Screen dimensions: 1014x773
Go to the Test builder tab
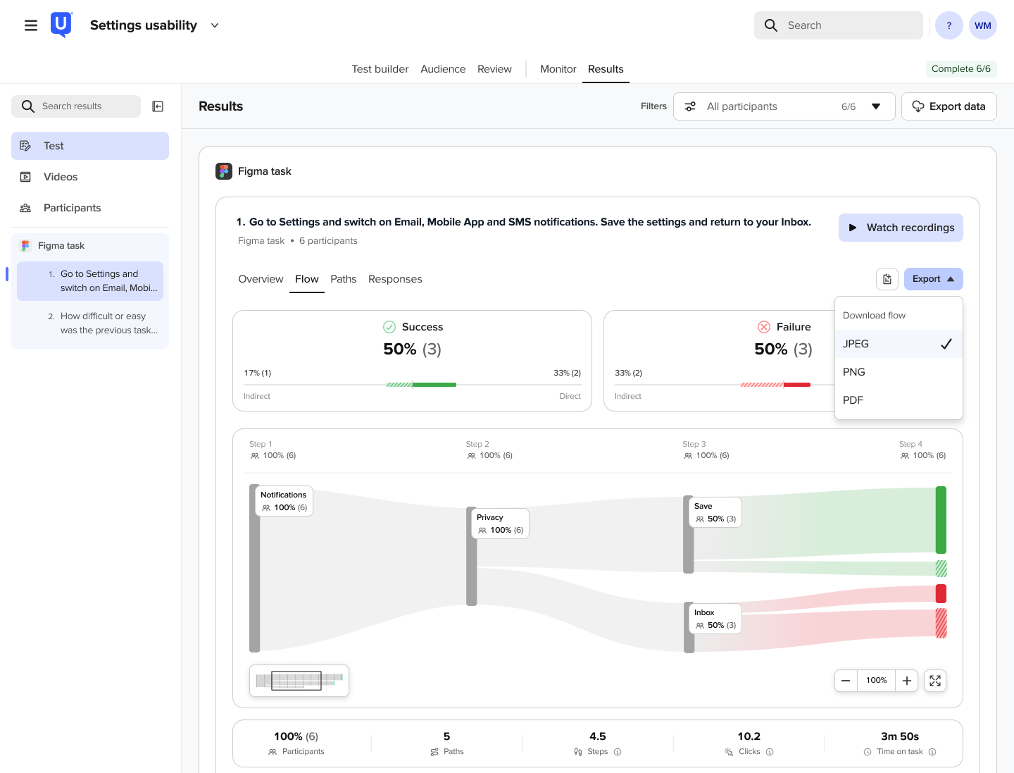(380, 69)
